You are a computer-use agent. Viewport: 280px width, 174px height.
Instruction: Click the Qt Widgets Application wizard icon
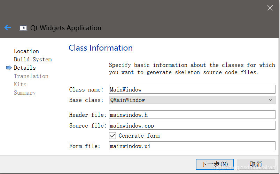click(23, 28)
